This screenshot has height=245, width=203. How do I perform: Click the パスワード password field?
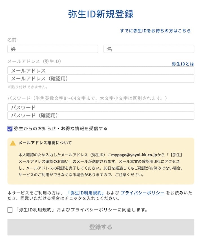tap(100, 107)
